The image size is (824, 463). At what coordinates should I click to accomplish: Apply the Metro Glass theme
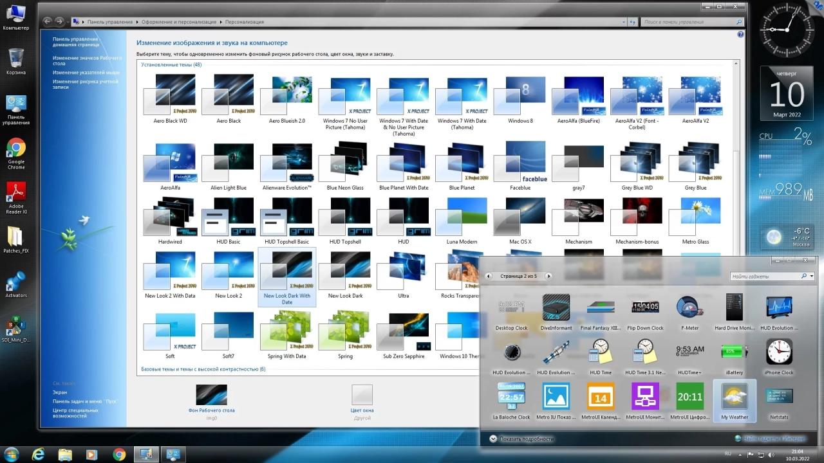[x=695, y=221]
